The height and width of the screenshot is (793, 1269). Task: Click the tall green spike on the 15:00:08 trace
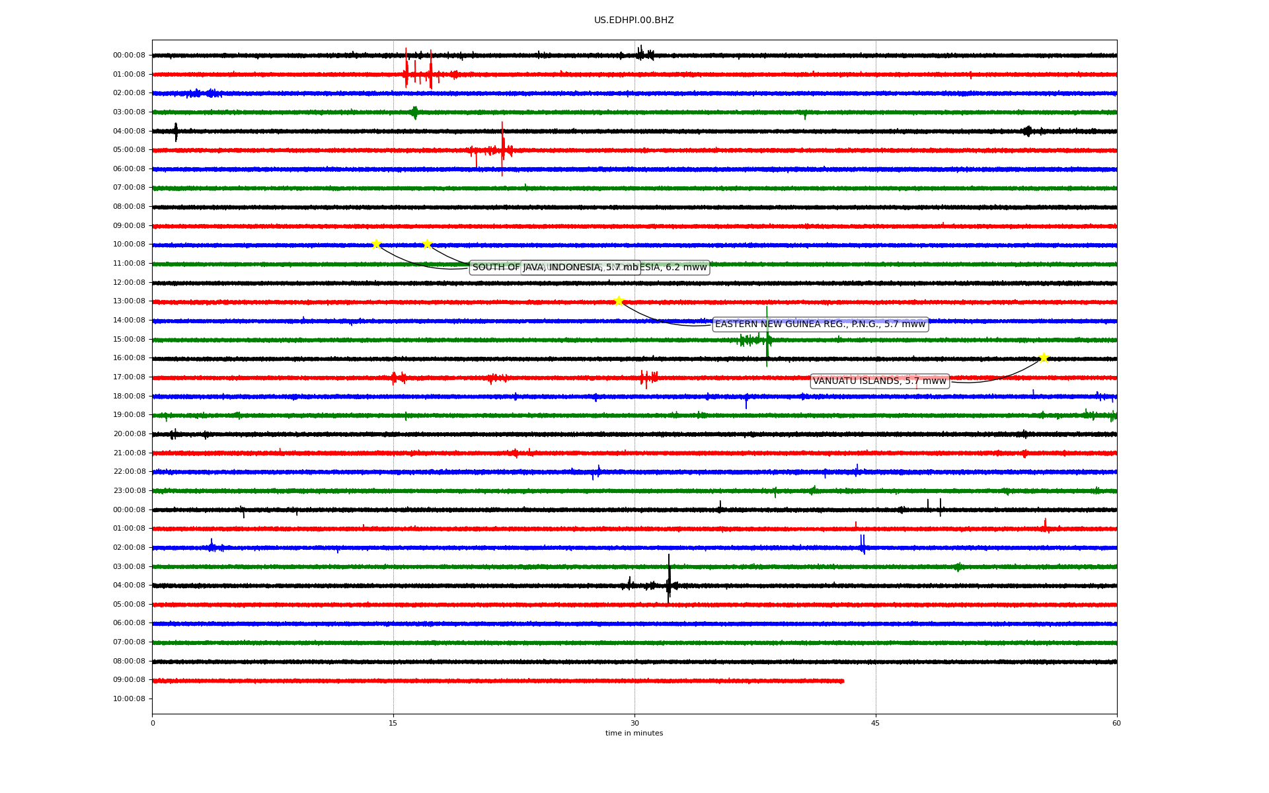point(767,337)
